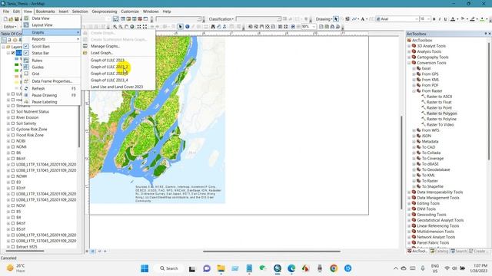Screen dimensions: 492x276
Task: Open Land Use and Land Cover 2023 graph
Action: pos(116,87)
